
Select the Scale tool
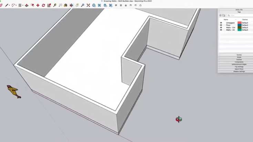coord(49,6)
